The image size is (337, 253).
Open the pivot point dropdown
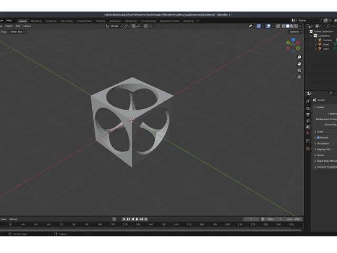(x=127, y=26)
